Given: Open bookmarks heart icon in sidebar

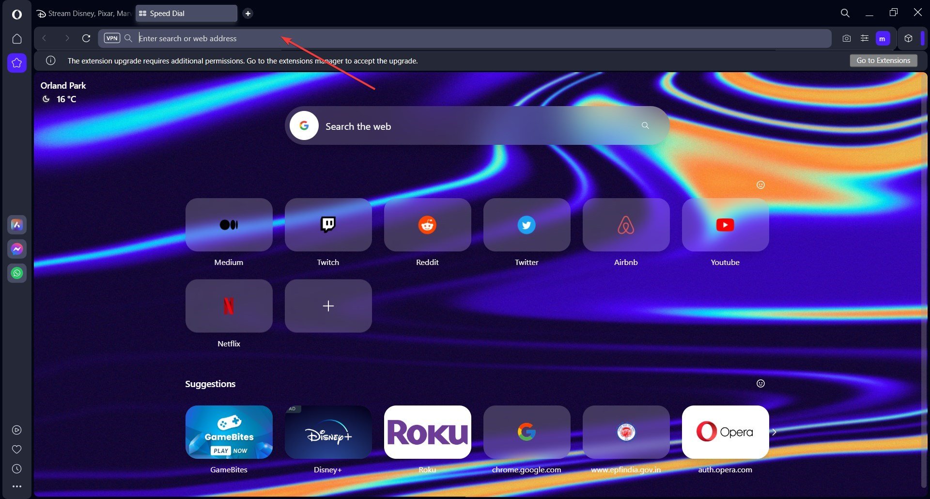Looking at the screenshot, I should tap(17, 449).
